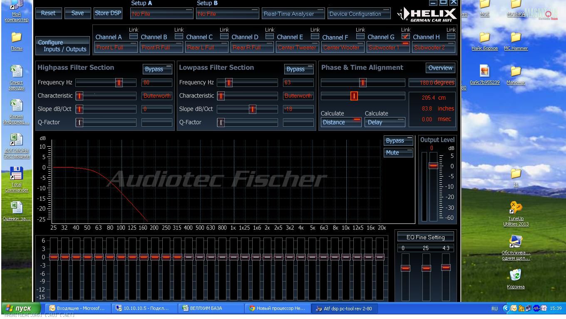Open the 0a9c7b955239 file icon
Image resolution: width=566 pixels, height=319 pixels.
point(484,75)
